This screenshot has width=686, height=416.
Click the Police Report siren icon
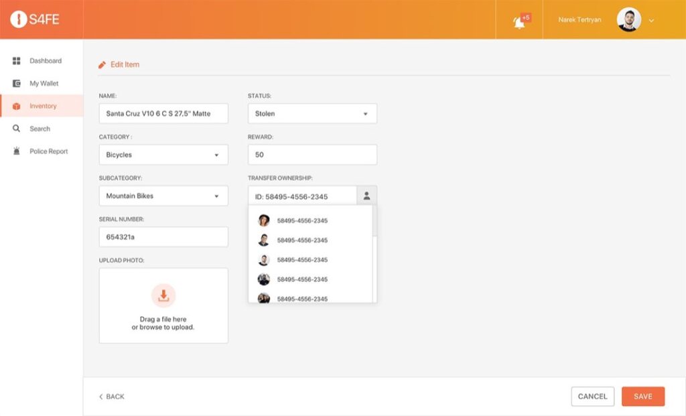pos(17,151)
